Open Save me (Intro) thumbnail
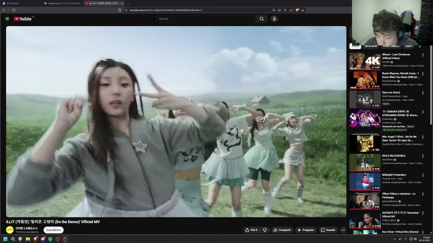 coord(365,99)
